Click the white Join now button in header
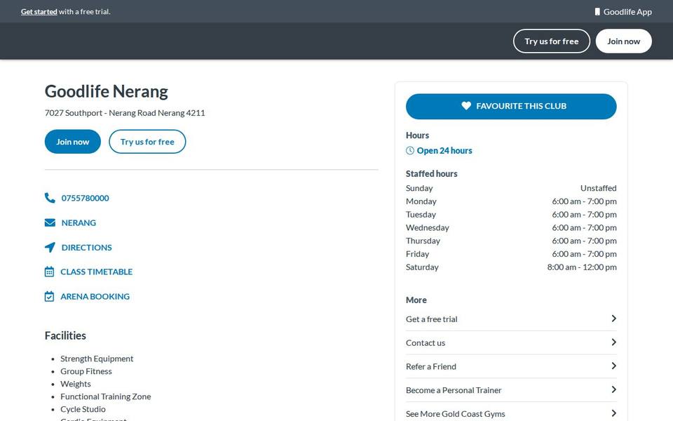The width and height of the screenshot is (673, 421). (x=624, y=41)
